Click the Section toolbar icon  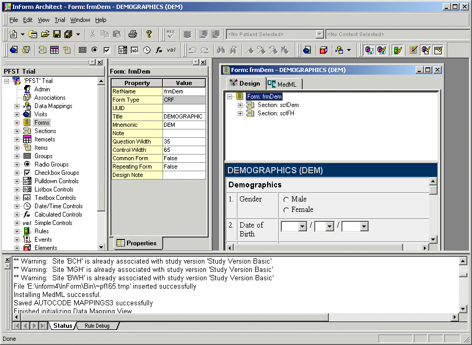click(x=42, y=50)
